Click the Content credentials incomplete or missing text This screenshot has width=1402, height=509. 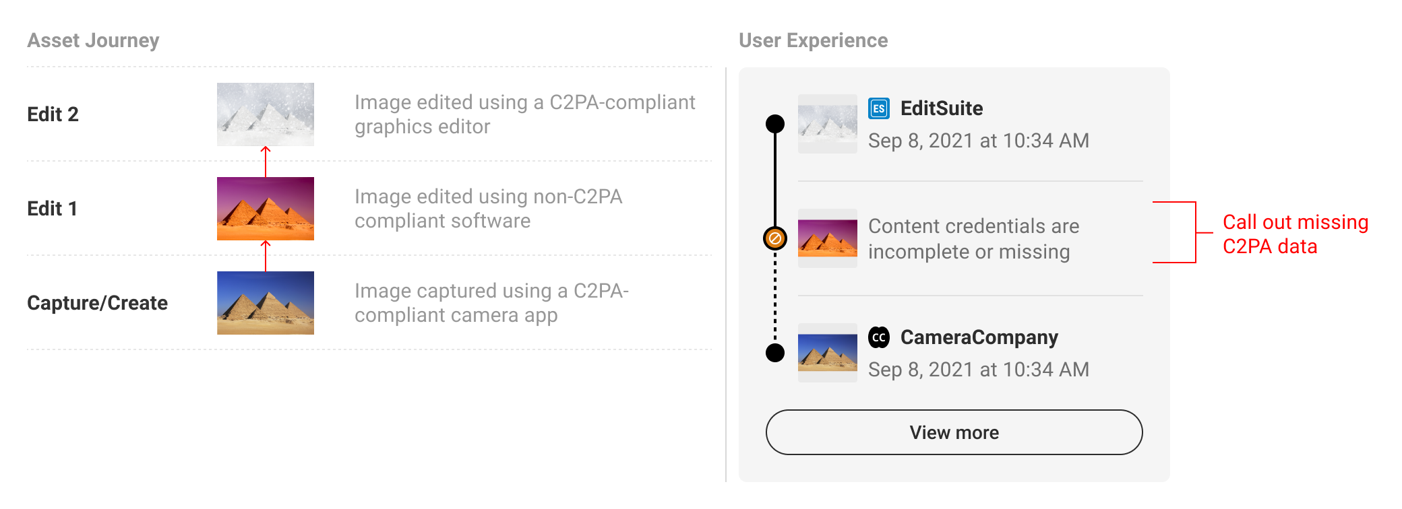tap(974, 239)
